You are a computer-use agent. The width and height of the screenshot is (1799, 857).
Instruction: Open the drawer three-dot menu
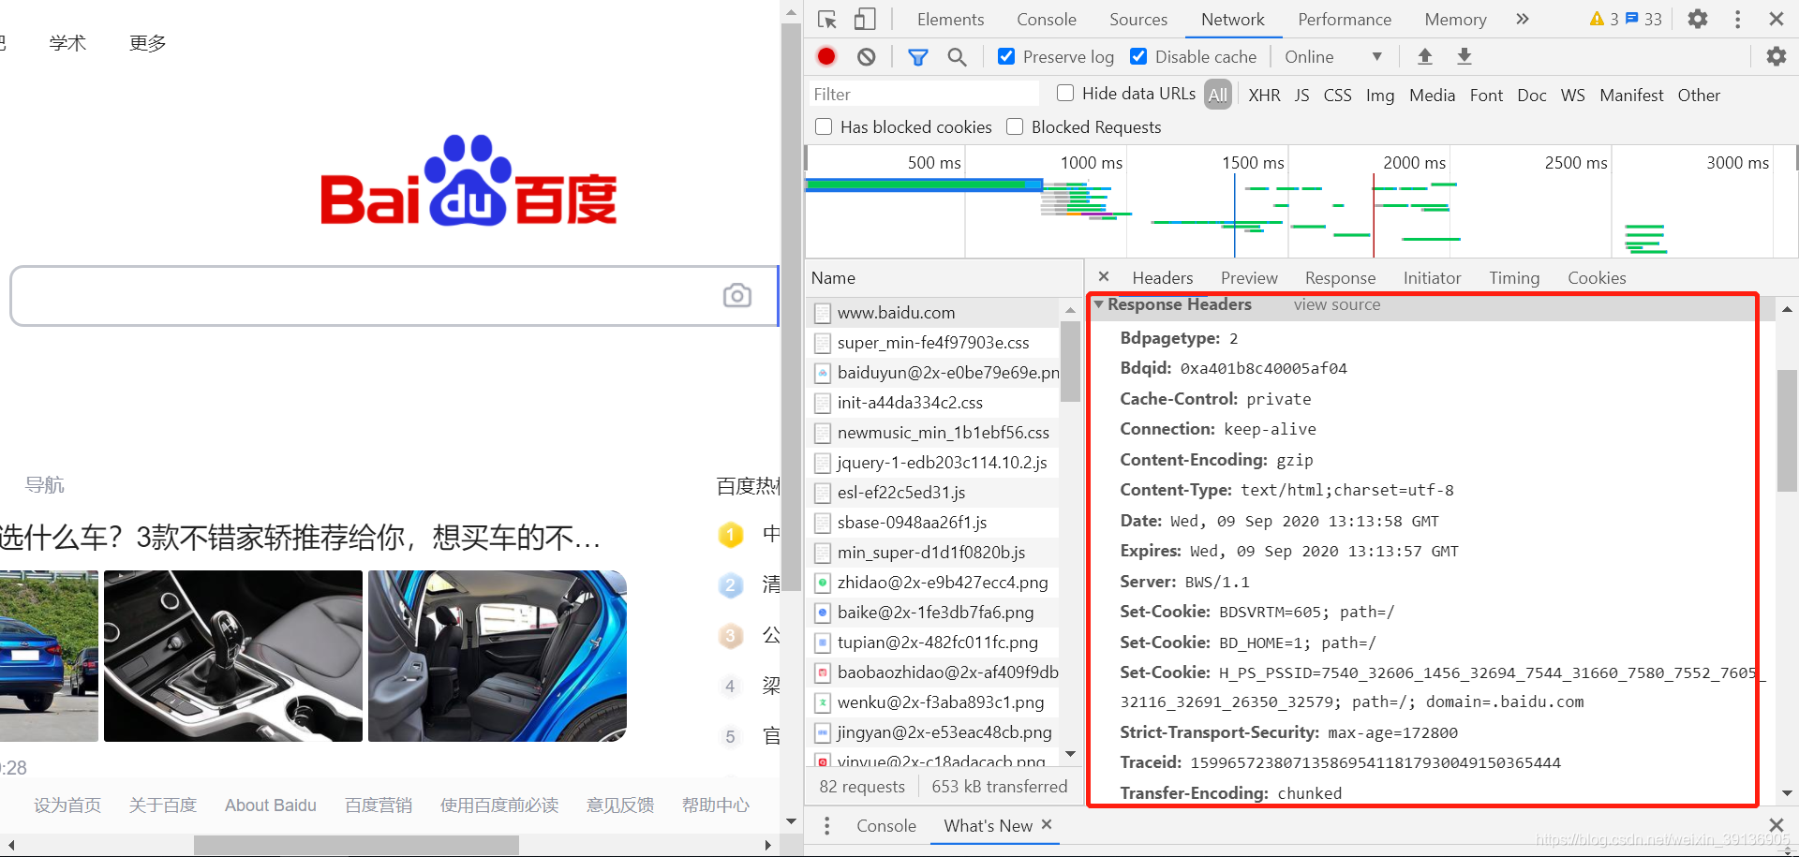click(826, 826)
